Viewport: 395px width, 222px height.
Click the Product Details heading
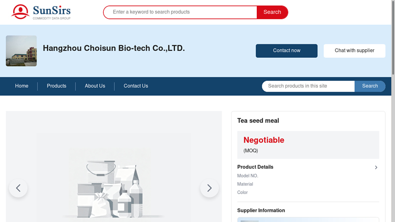pos(255,167)
